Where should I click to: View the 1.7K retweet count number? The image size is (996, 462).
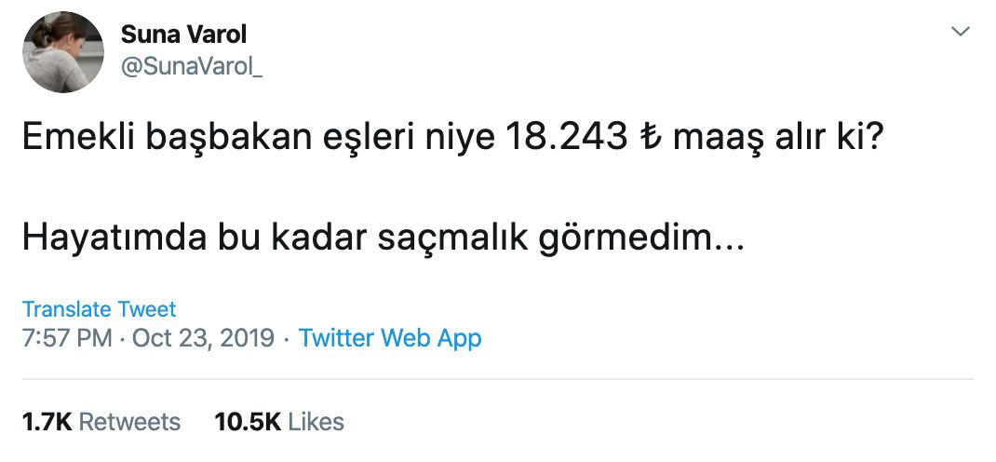pos(47,421)
